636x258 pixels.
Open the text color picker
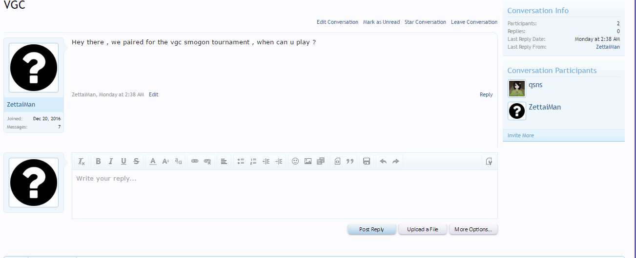coord(153,161)
